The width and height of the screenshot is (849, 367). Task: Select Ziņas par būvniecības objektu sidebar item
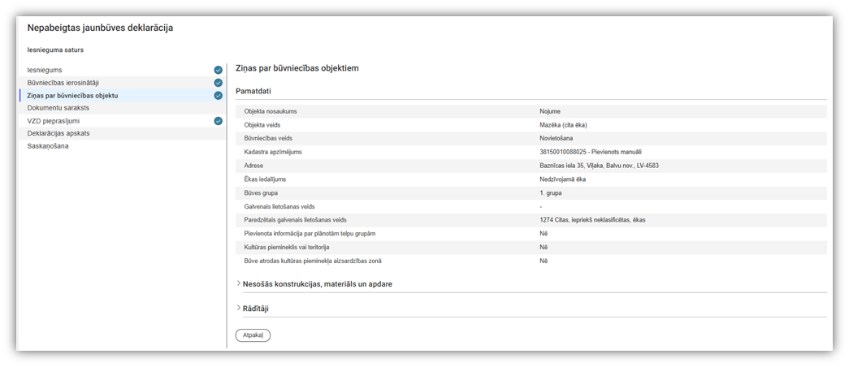point(72,96)
